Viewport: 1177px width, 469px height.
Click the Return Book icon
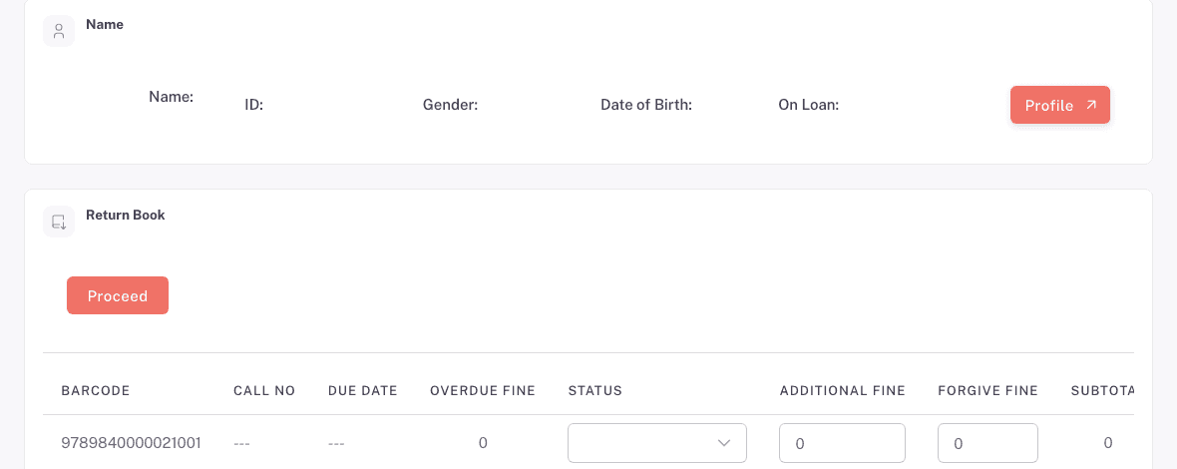click(x=59, y=222)
